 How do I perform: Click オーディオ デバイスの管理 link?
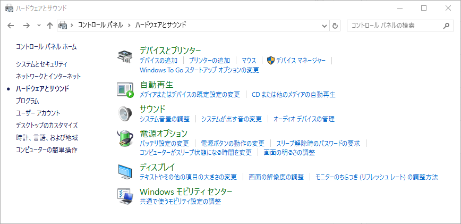tap(304, 119)
